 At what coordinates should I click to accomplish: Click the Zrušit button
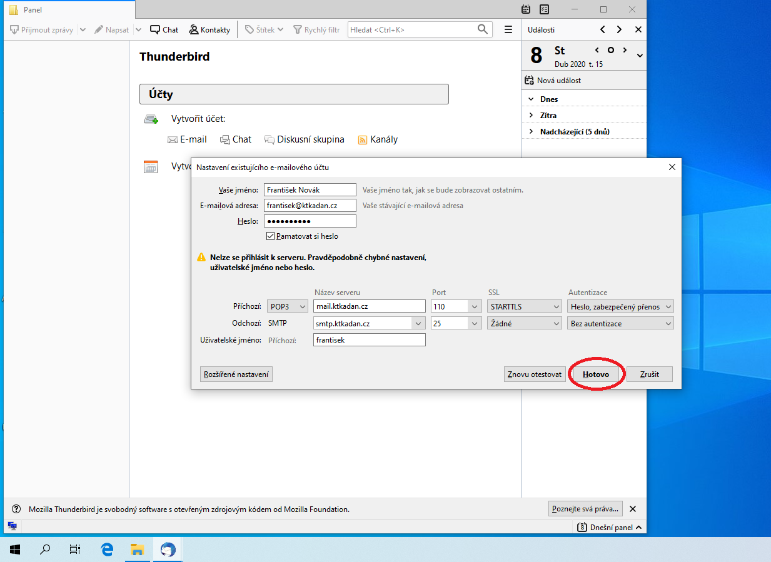point(650,374)
